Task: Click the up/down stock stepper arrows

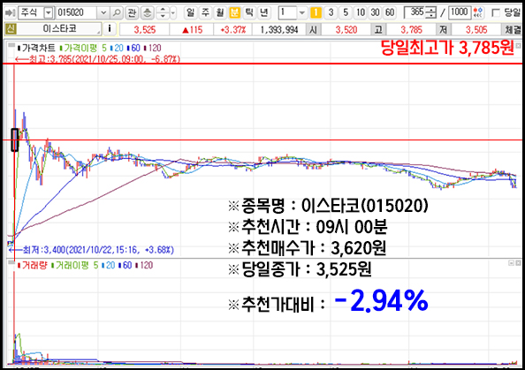Action: tap(163, 12)
